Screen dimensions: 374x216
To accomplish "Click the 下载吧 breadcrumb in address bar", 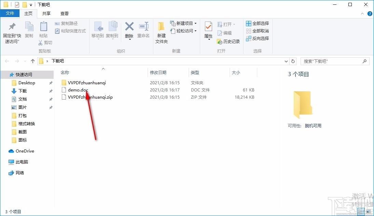I will pyautogui.click(x=58, y=61).
